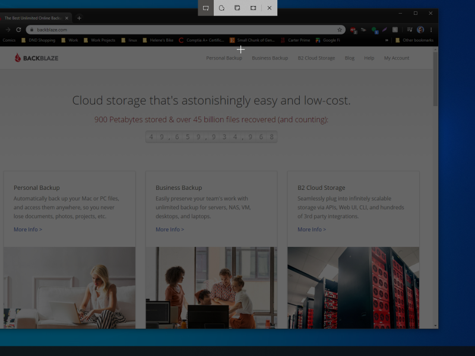Viewport: 475px width, 356px height.
Task: Bookmark this page with the star icon
Action: point(340,30)
